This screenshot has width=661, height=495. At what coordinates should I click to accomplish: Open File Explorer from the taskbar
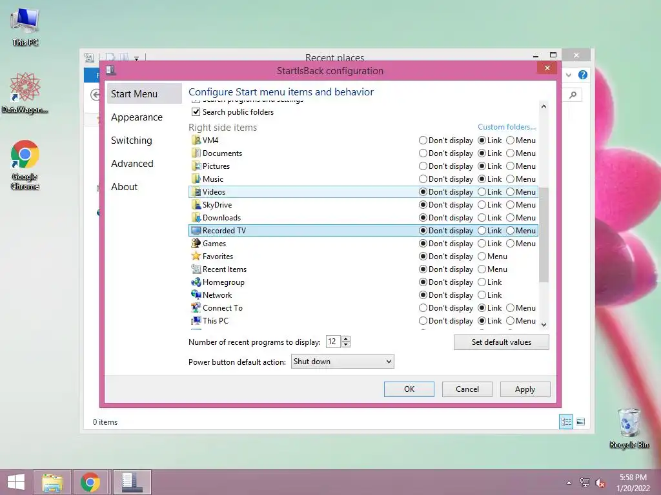[52, 482]
